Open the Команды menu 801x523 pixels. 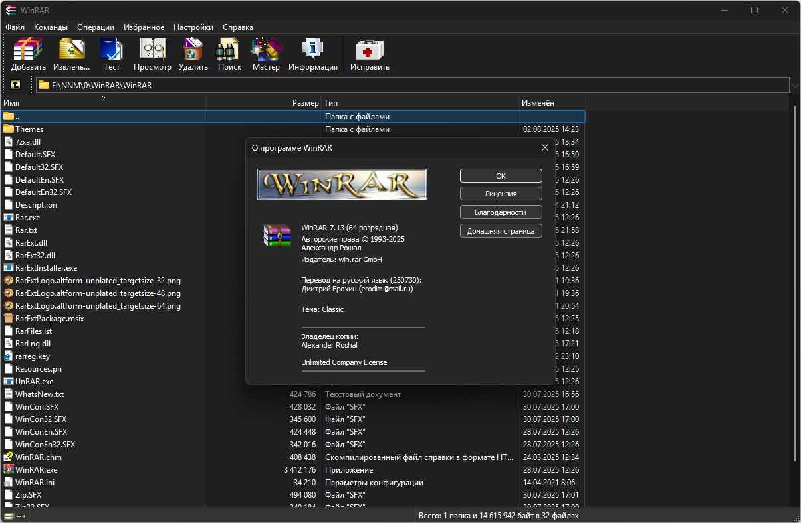click(x=51, y=27)
